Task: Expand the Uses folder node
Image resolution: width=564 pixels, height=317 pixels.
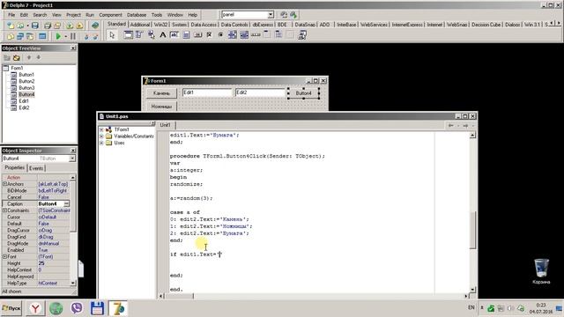Action: coord(101,143)
